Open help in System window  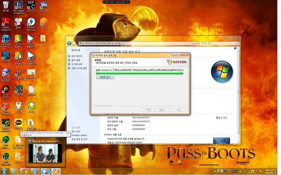pos(235,48)
